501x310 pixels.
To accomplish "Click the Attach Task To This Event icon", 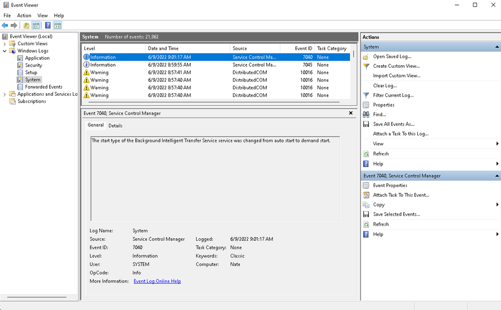I will 366,195.
